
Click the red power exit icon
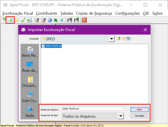[x=84, y=20]
